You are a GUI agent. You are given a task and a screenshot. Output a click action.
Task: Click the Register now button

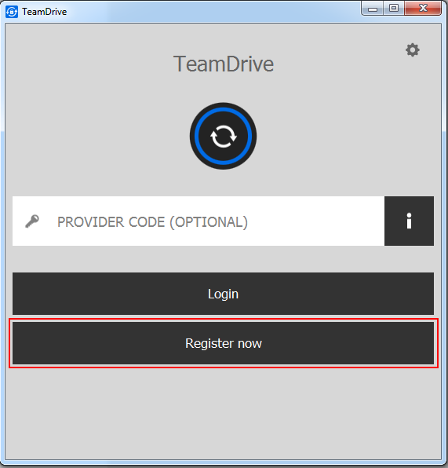223,343
